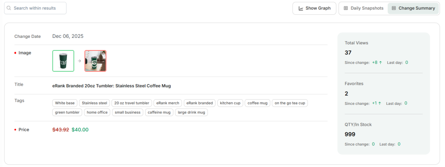This screenshot has width=445, height=167.
Task: Click the +1 favorites since change value
Action: (x=374, y=104)
